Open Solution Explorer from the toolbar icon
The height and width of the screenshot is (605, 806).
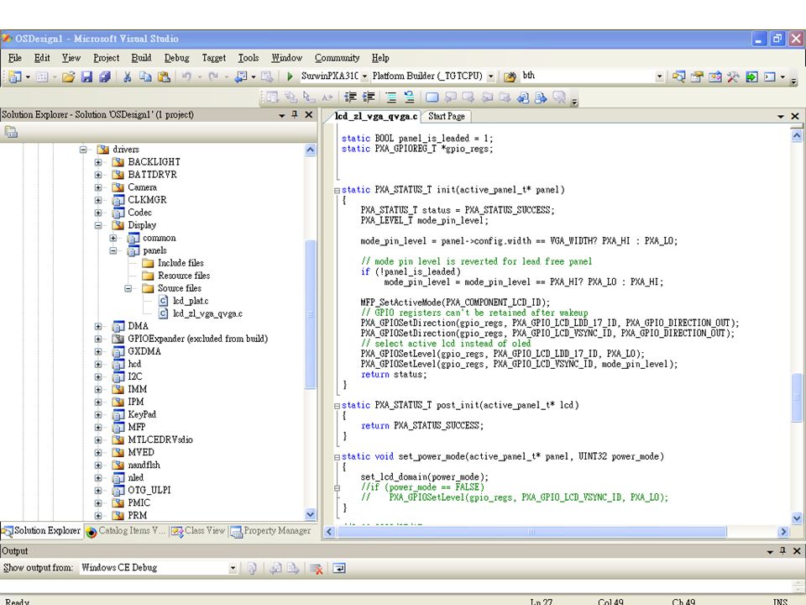[x=678, y=77]
